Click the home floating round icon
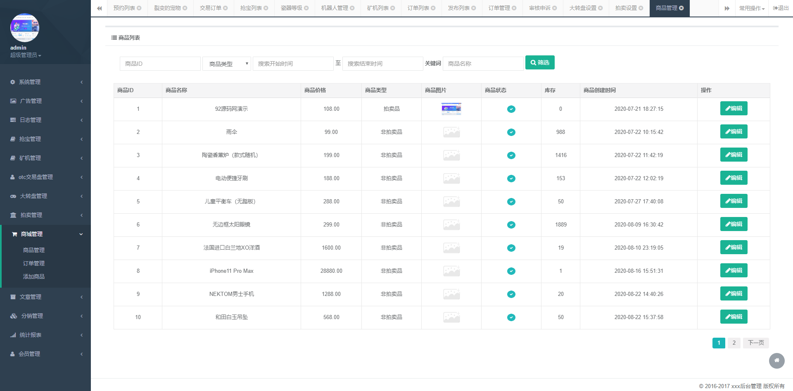793x391 pixels. click(776, 360)
